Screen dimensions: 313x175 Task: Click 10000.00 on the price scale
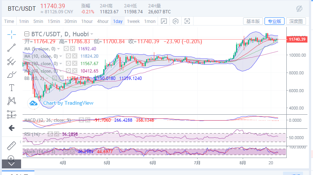pyautogui.click(x=297, y=55)
